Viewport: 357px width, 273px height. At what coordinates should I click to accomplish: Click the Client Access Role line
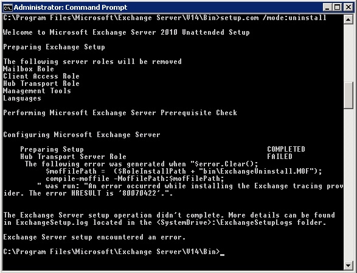pyautogui.click(x=41, y=76)
